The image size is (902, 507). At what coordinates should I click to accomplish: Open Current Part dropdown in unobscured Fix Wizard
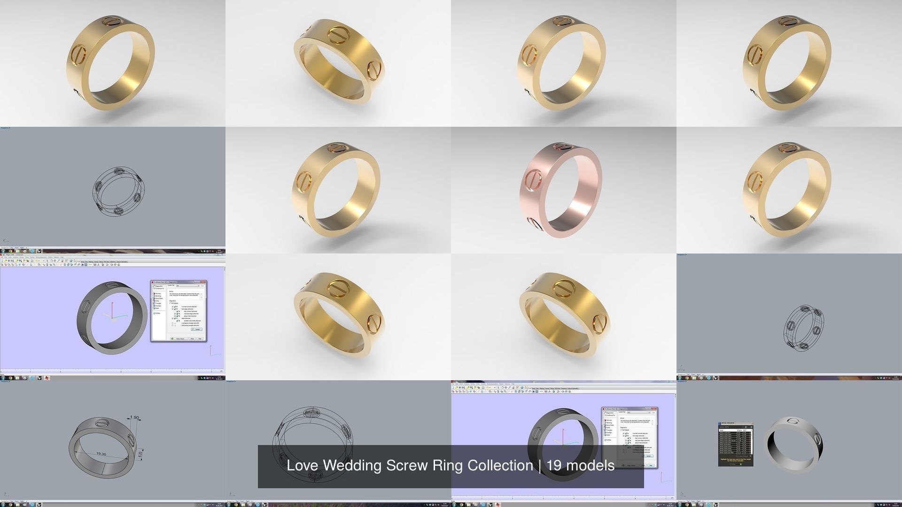187,285
